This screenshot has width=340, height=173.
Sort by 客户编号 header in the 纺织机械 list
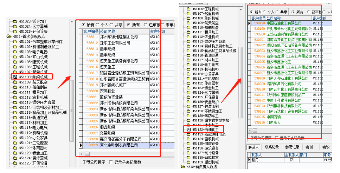click(91, 32)
